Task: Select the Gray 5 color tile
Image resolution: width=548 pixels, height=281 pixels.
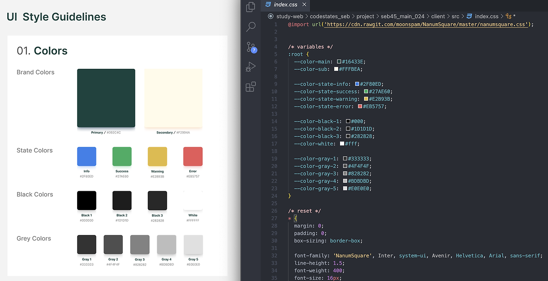Action: (x=193, y=245)
